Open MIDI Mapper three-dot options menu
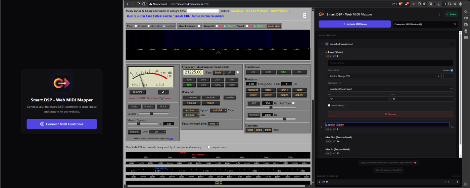This screenshot has width=470, height=188. click(x=439, y=14)
